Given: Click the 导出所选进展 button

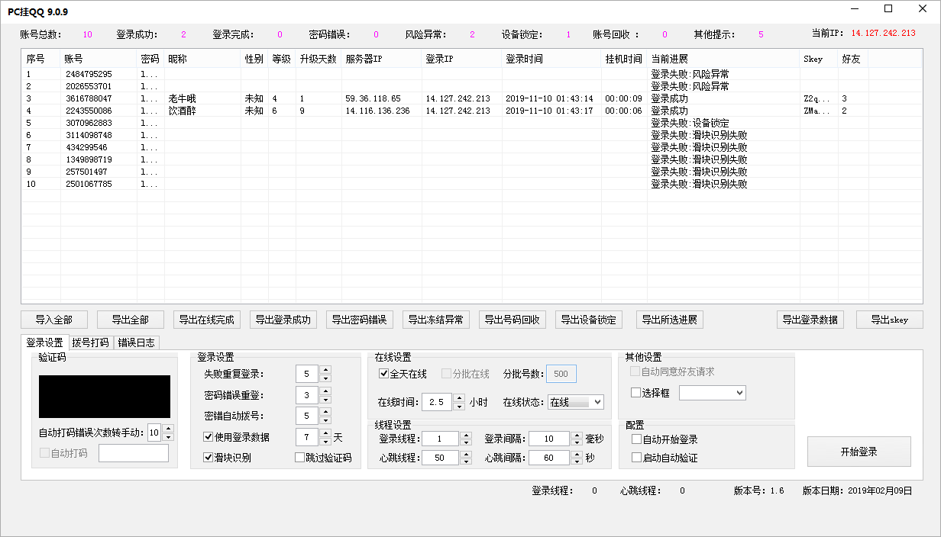Looking at the screenshot, I should click(670, 320).
